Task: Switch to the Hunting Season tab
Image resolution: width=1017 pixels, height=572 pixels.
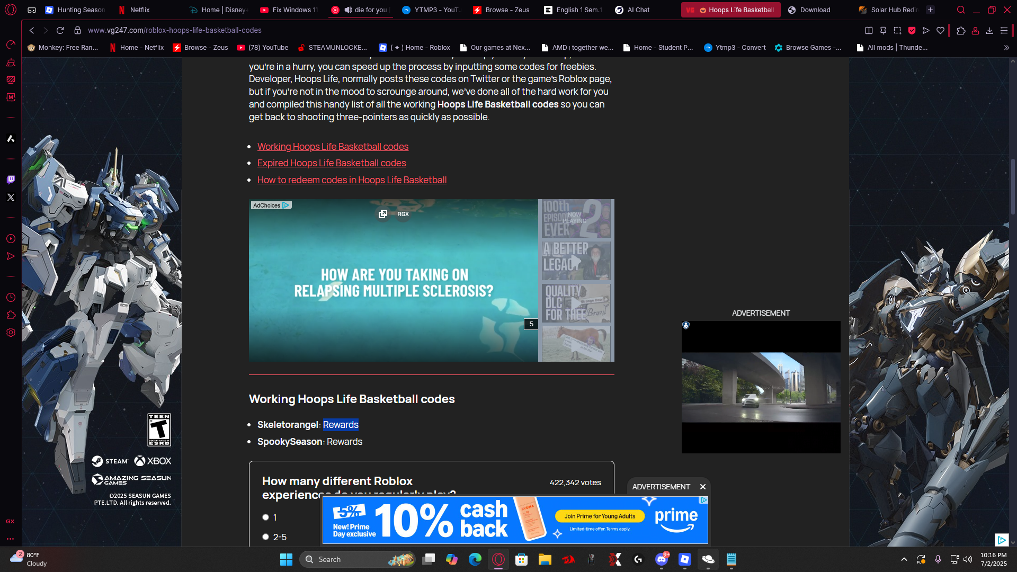Action: coord(75,10)
